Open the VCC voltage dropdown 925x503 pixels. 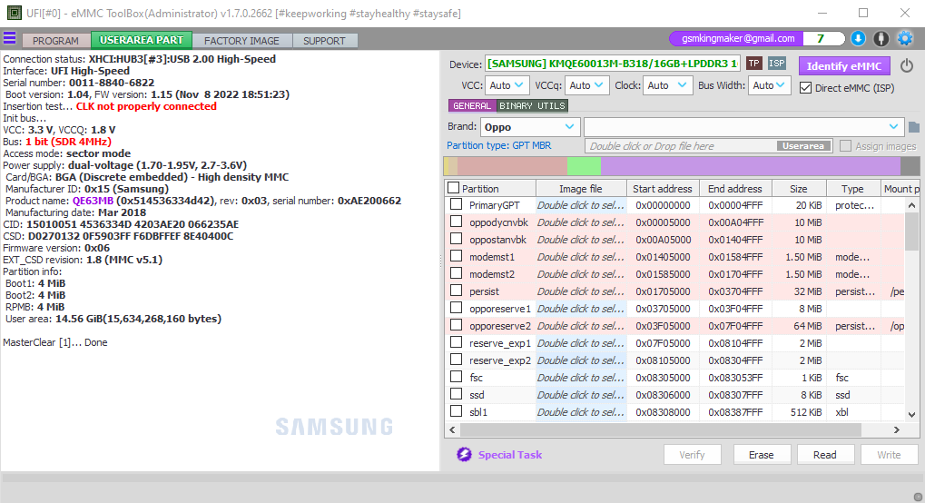507,85
